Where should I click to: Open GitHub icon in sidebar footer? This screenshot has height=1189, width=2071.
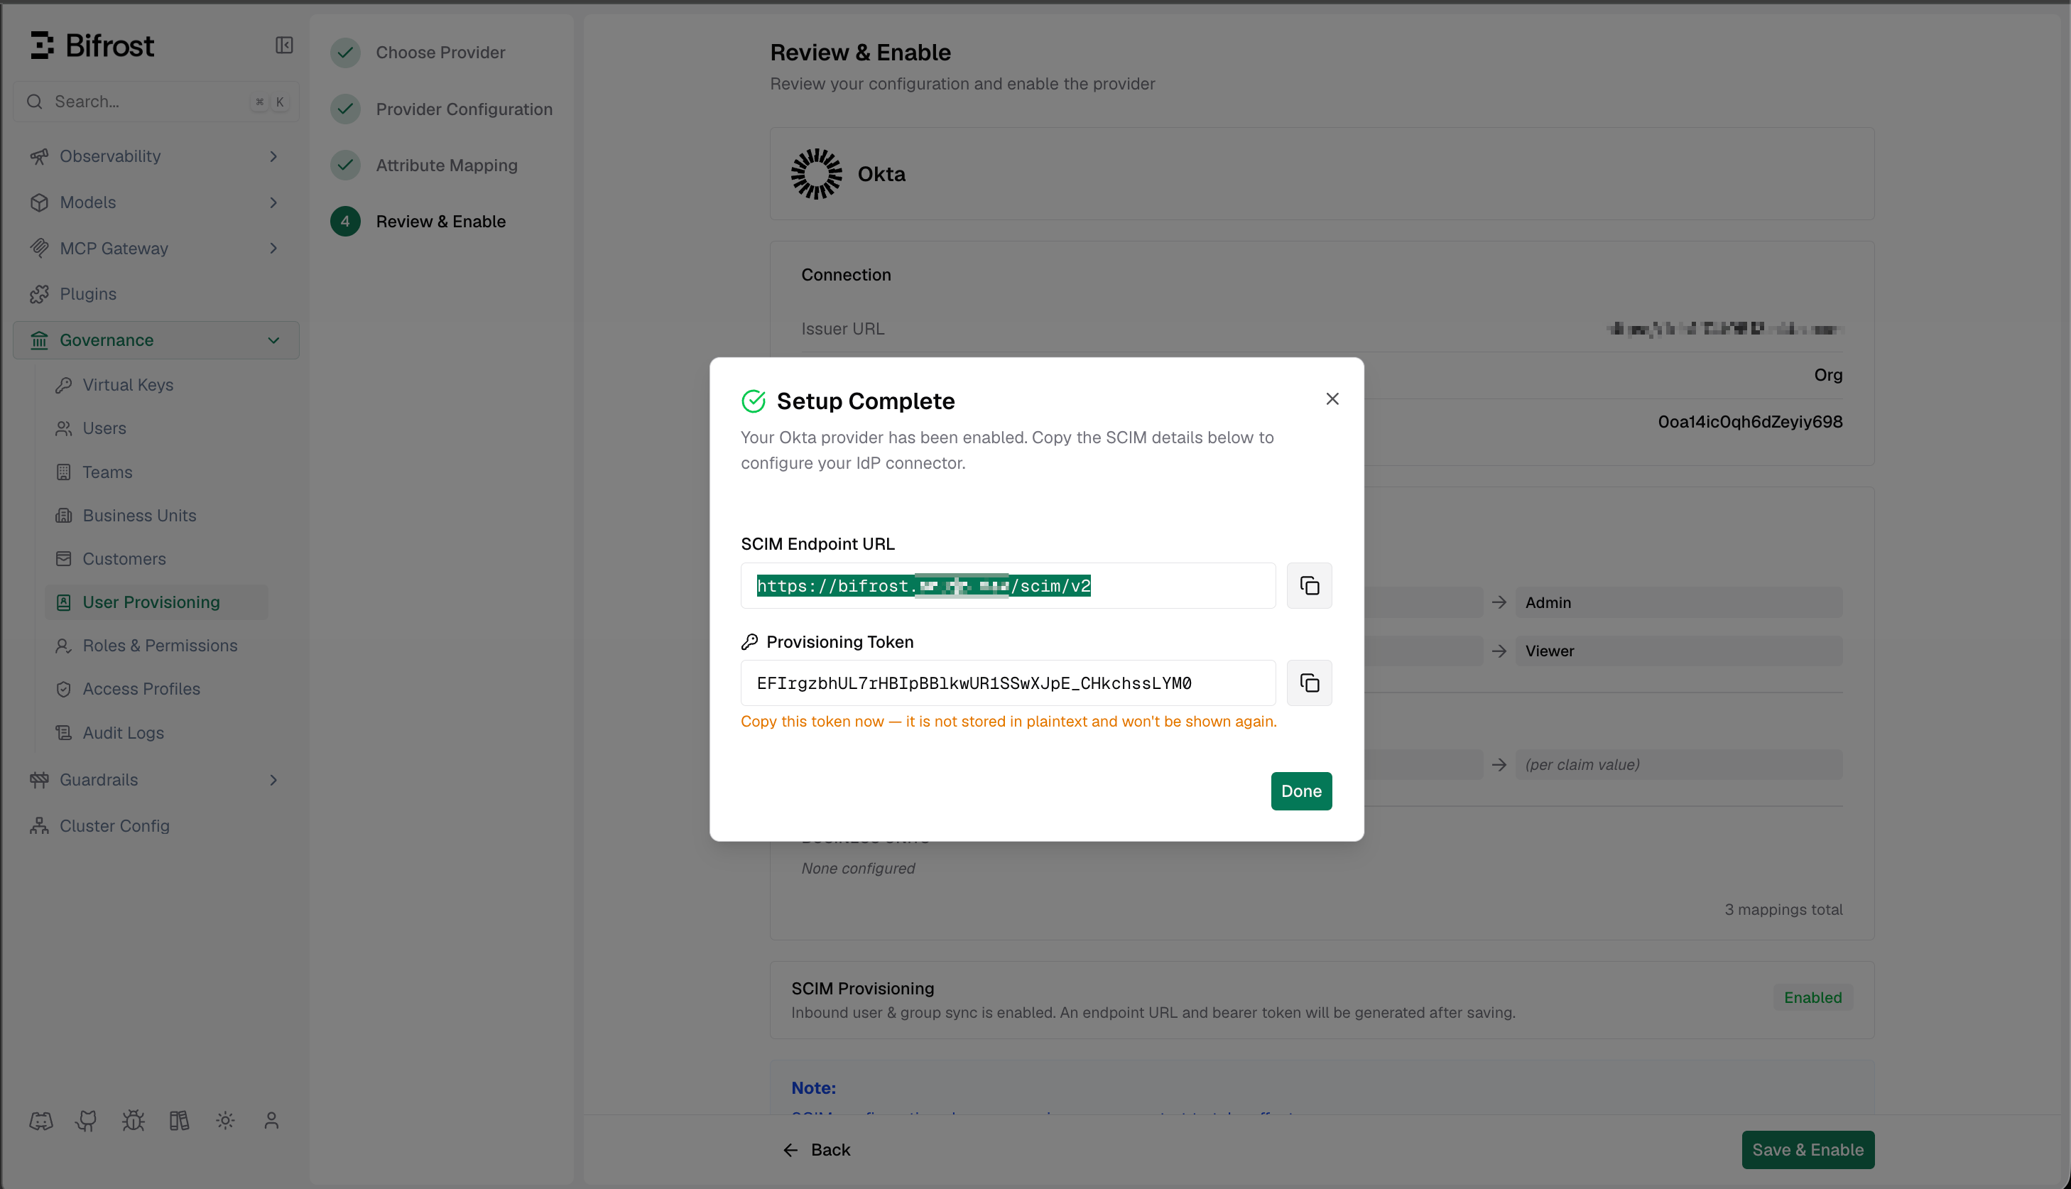point(87,1120)
